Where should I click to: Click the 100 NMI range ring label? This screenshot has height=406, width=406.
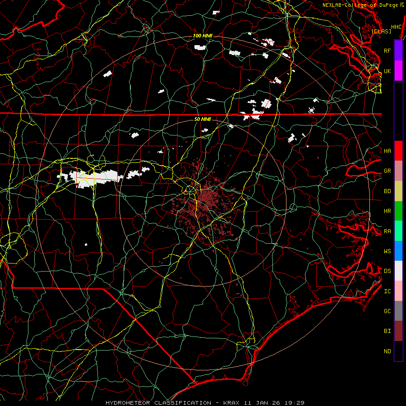[203, 36]
